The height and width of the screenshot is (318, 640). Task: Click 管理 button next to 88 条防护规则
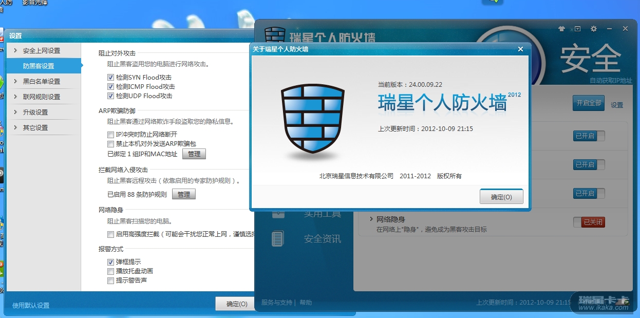[x=184, y=194]
